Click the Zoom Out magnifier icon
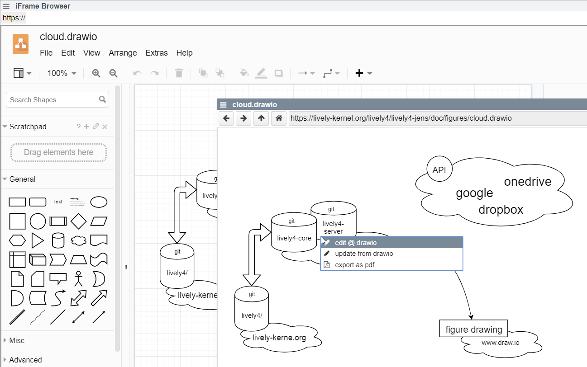The image size is (587, 367). tap(114, 73)
